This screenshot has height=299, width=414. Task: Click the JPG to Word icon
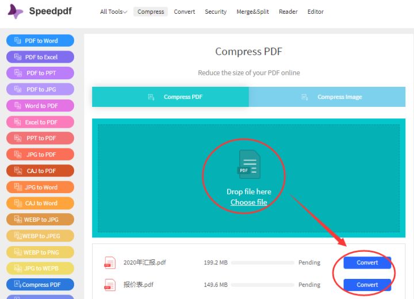point(18,187)
